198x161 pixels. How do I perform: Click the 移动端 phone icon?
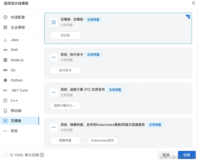tap(5, 111)
